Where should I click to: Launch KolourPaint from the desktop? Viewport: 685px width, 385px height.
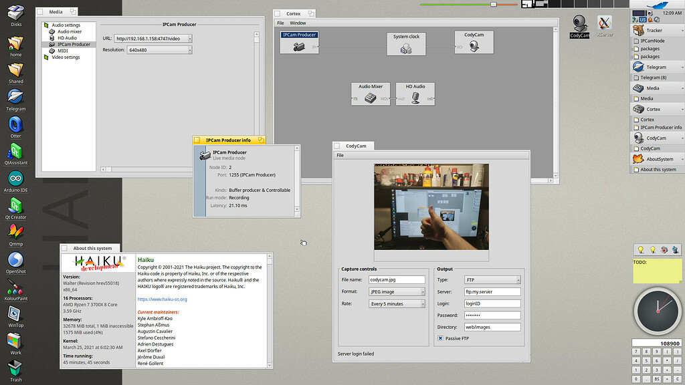pyautogui.click(x=15, y=290)
